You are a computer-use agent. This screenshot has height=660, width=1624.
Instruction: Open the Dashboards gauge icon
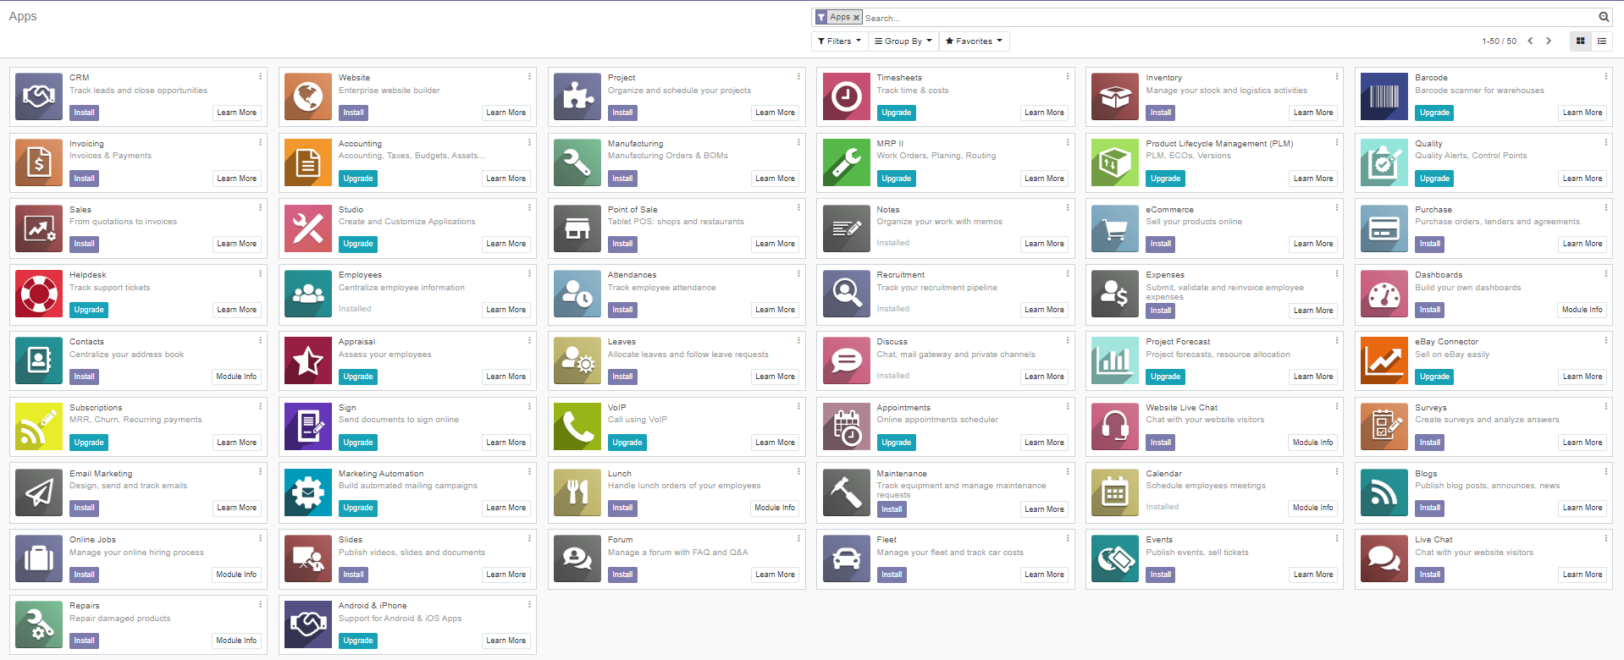click(x=1384, y=294)
